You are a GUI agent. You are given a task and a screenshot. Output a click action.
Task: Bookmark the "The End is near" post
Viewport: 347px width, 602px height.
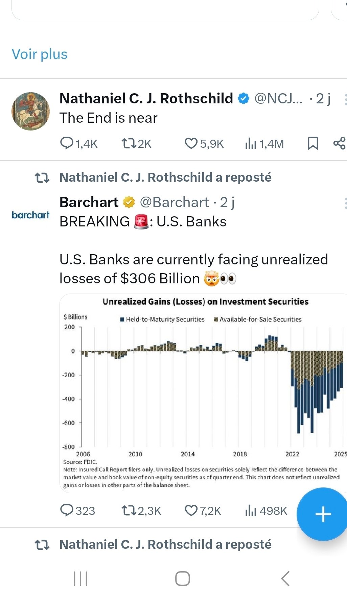313,143
